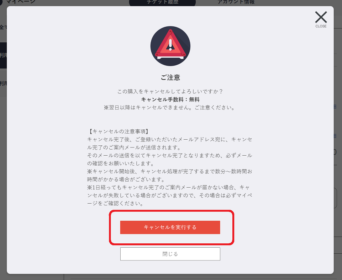This screenshot has width=342, height=280.
Task: Open the アカウント情報 tab in the header
Action: click(x=236, y=2)
